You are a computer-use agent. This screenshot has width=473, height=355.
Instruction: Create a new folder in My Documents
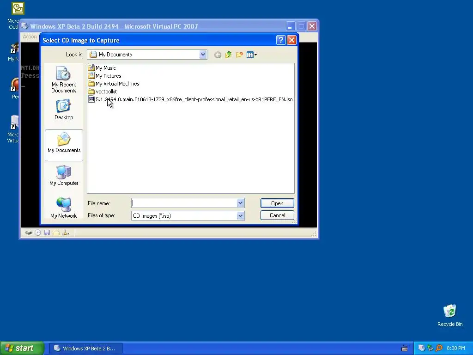point(239,55)
